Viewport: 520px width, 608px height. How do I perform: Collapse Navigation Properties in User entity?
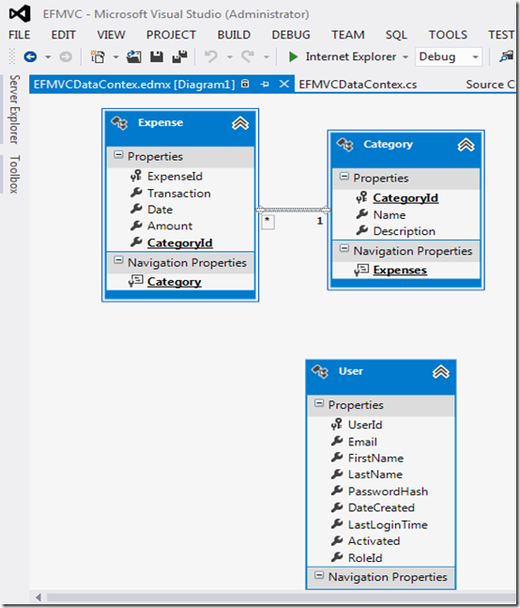(318, 575)
